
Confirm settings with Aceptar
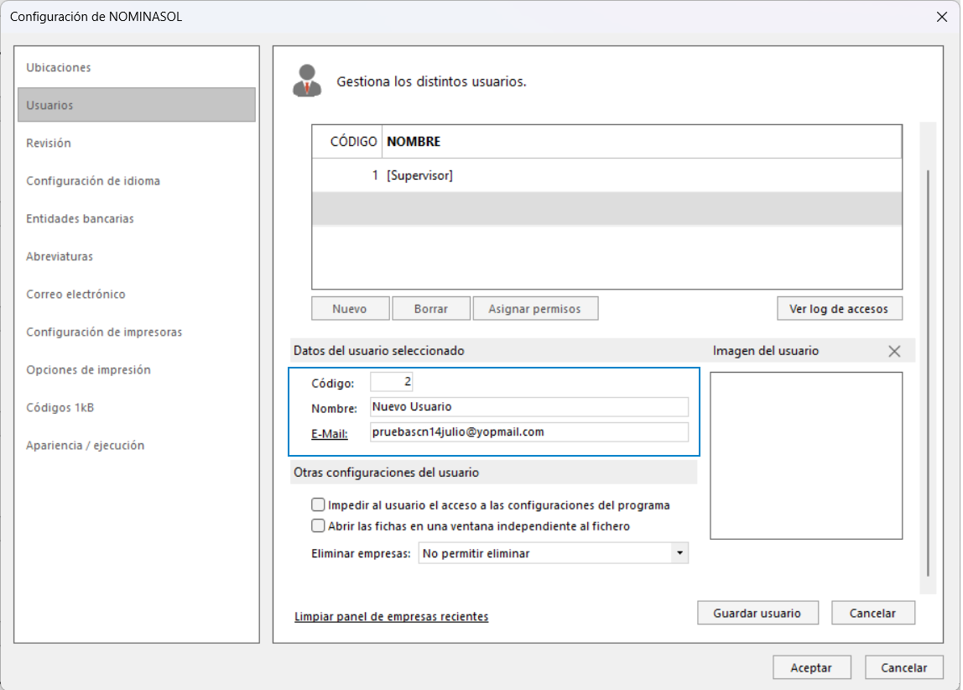coord(812,668)
